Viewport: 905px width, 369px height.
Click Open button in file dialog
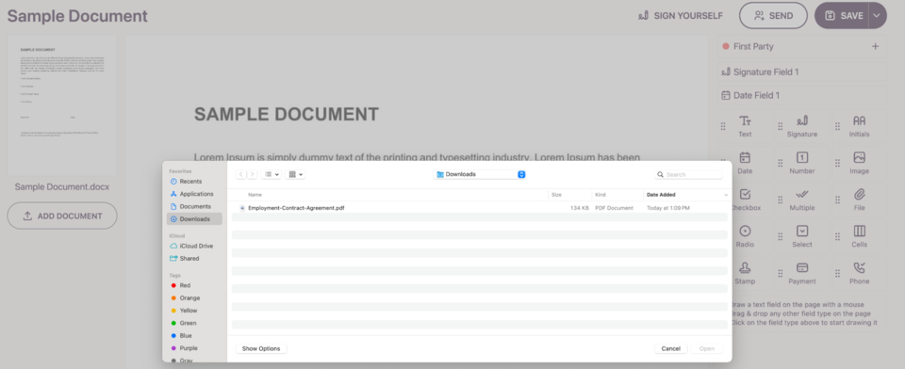click(x=706, y=349)
